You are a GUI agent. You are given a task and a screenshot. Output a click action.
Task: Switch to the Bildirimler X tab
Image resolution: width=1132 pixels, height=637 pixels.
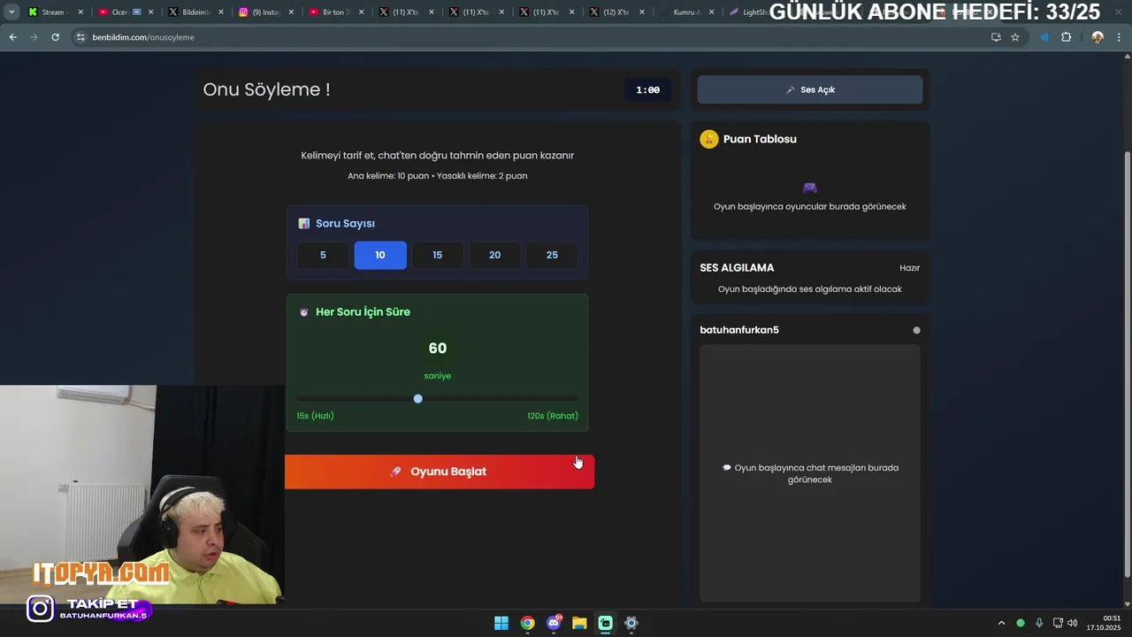pos(195,12)
